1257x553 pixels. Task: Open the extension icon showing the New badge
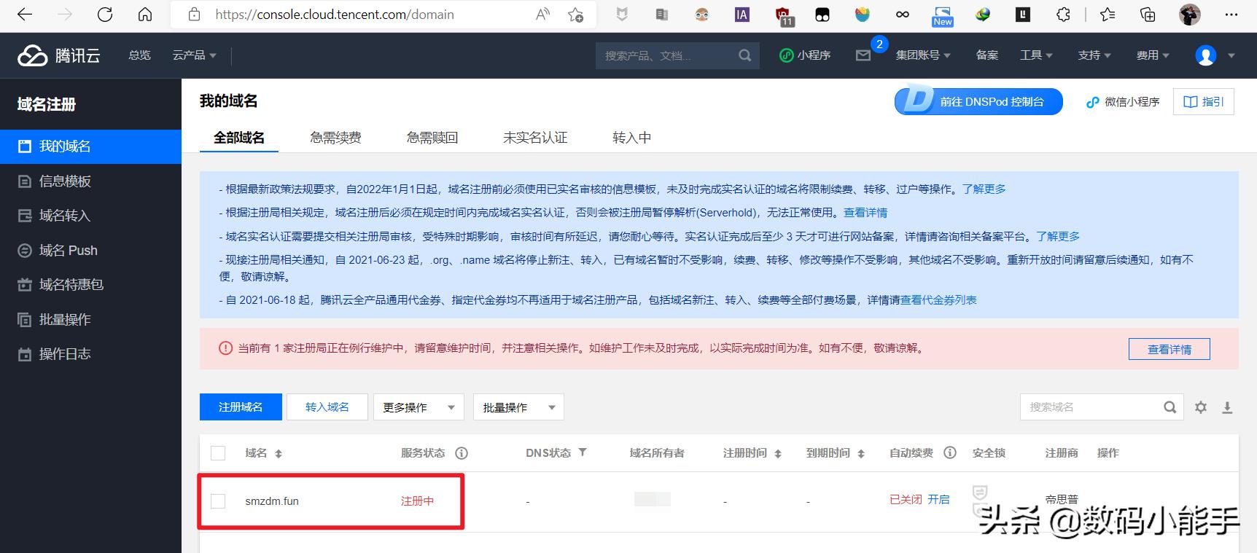click(942, 15)
